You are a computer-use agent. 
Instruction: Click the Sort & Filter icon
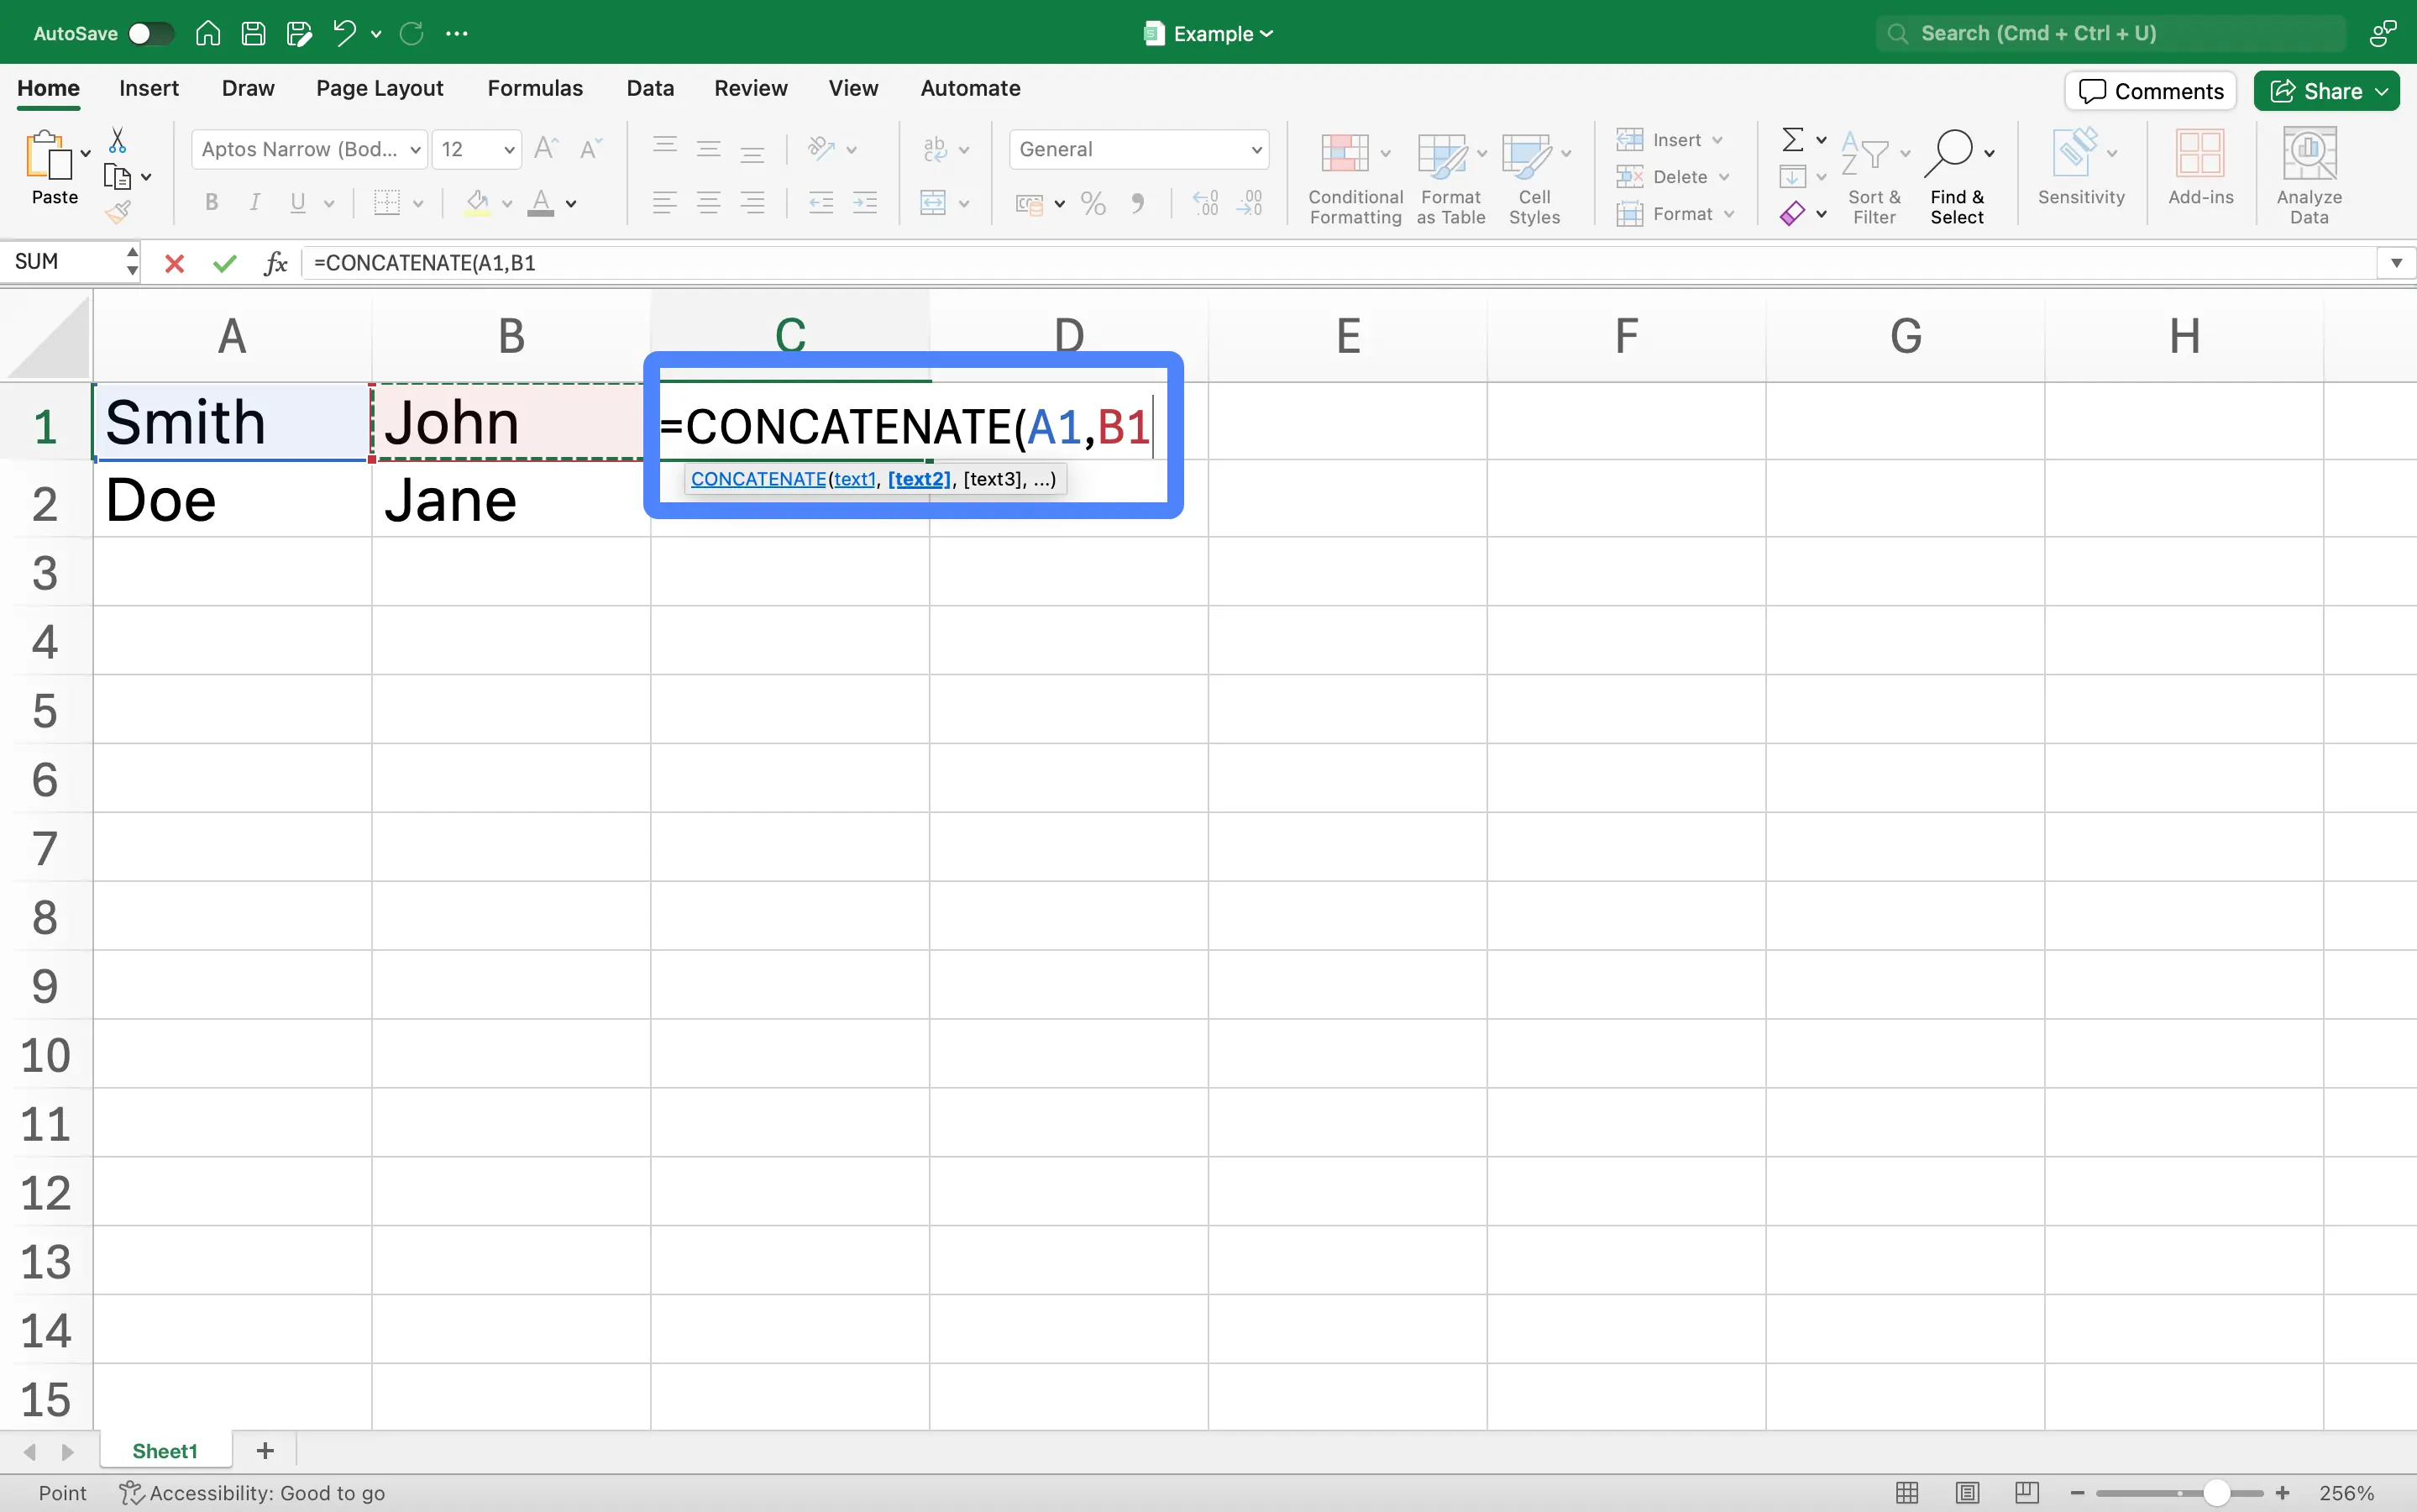coord(1865,153)
